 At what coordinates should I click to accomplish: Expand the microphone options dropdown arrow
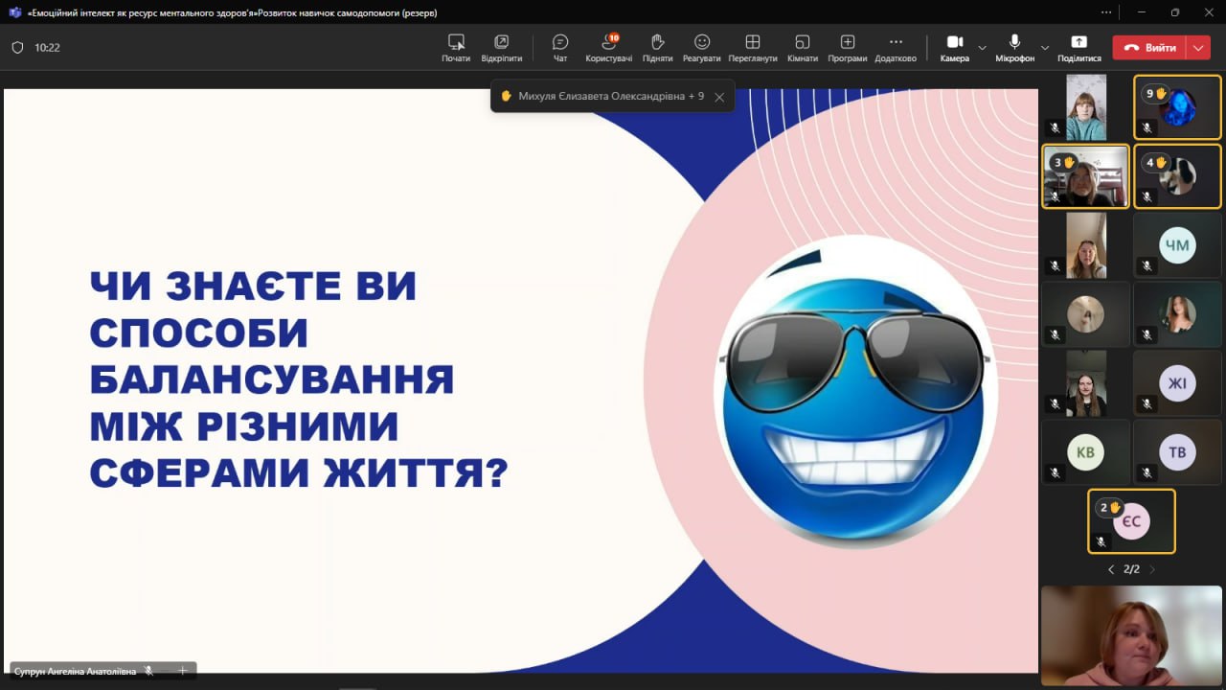pos(1045,47)
